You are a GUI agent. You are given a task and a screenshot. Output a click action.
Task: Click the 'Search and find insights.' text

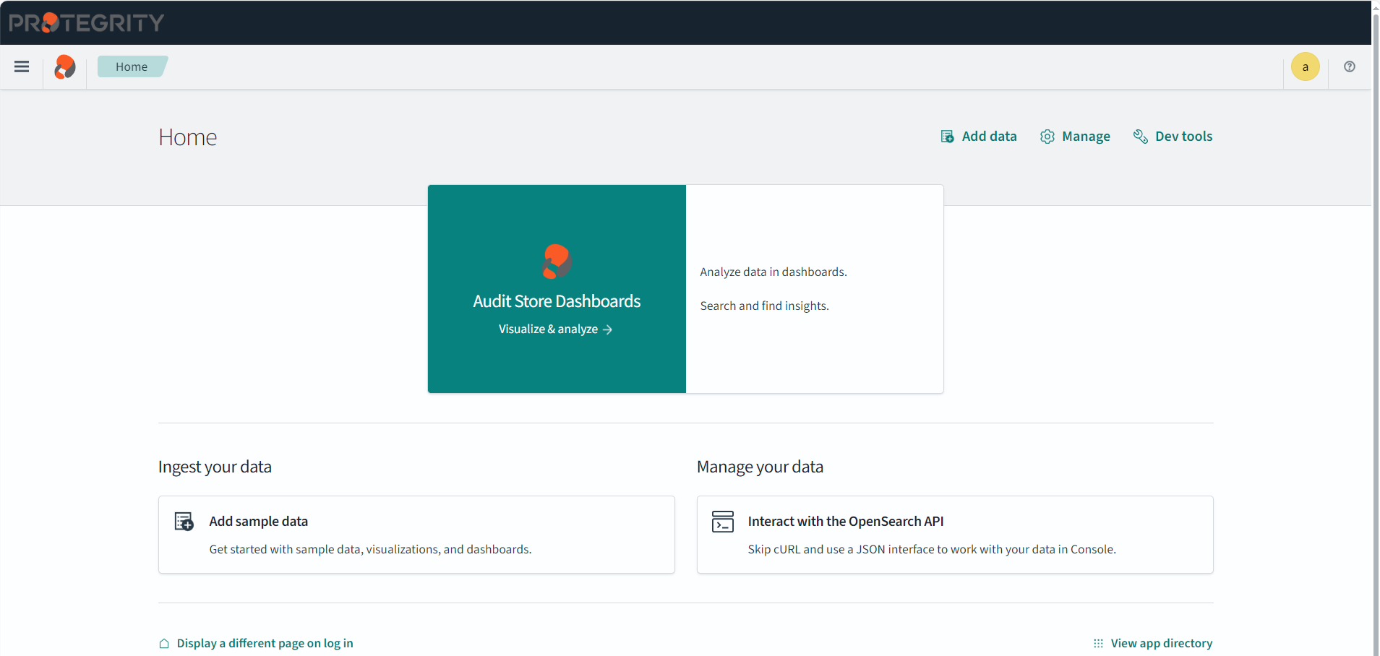pos(764,306)
